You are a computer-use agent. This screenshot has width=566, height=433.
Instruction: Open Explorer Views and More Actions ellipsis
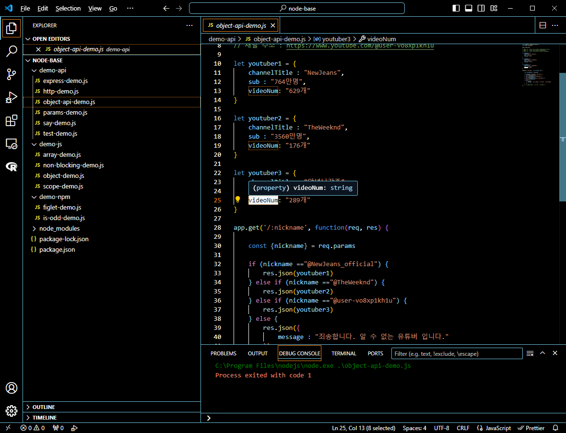(x=189, y=25)
